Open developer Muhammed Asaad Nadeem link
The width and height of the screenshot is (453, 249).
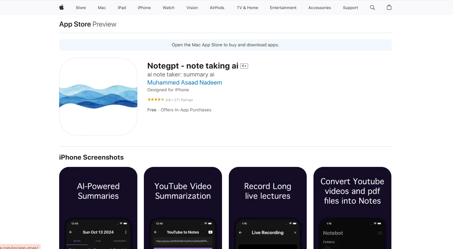(x=185, y=83)
